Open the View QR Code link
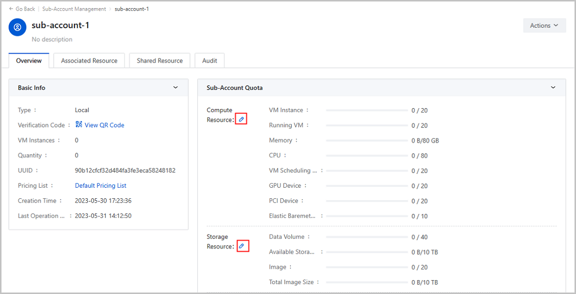This screenshot has width=576, height=294. pyautogui.click(x=104, y=125)
